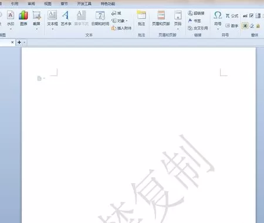This screenshot has width=264, height=223.
Task: Expand the 页码 dropdown arrow
Action: (x=178, y=29)
